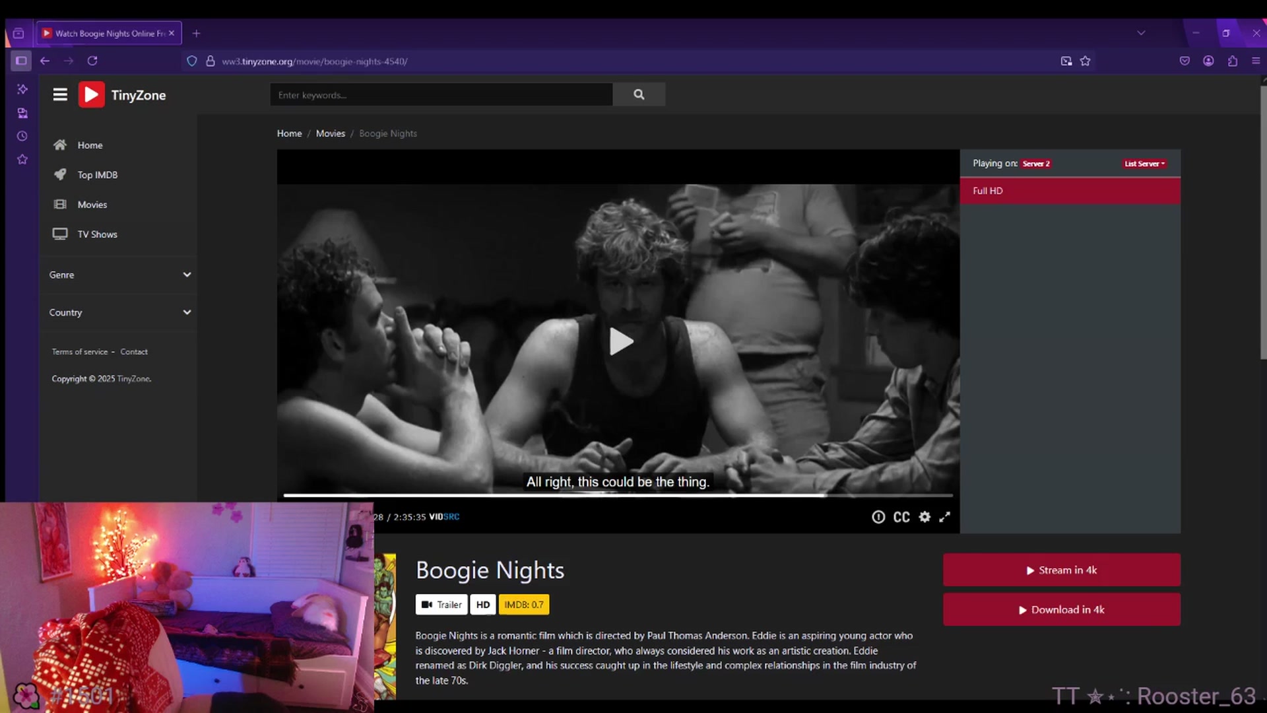Image resolution: width=1267 pixels, height=713 pixels.
Task: Open the browser account icon
Action: point(1208,61)
